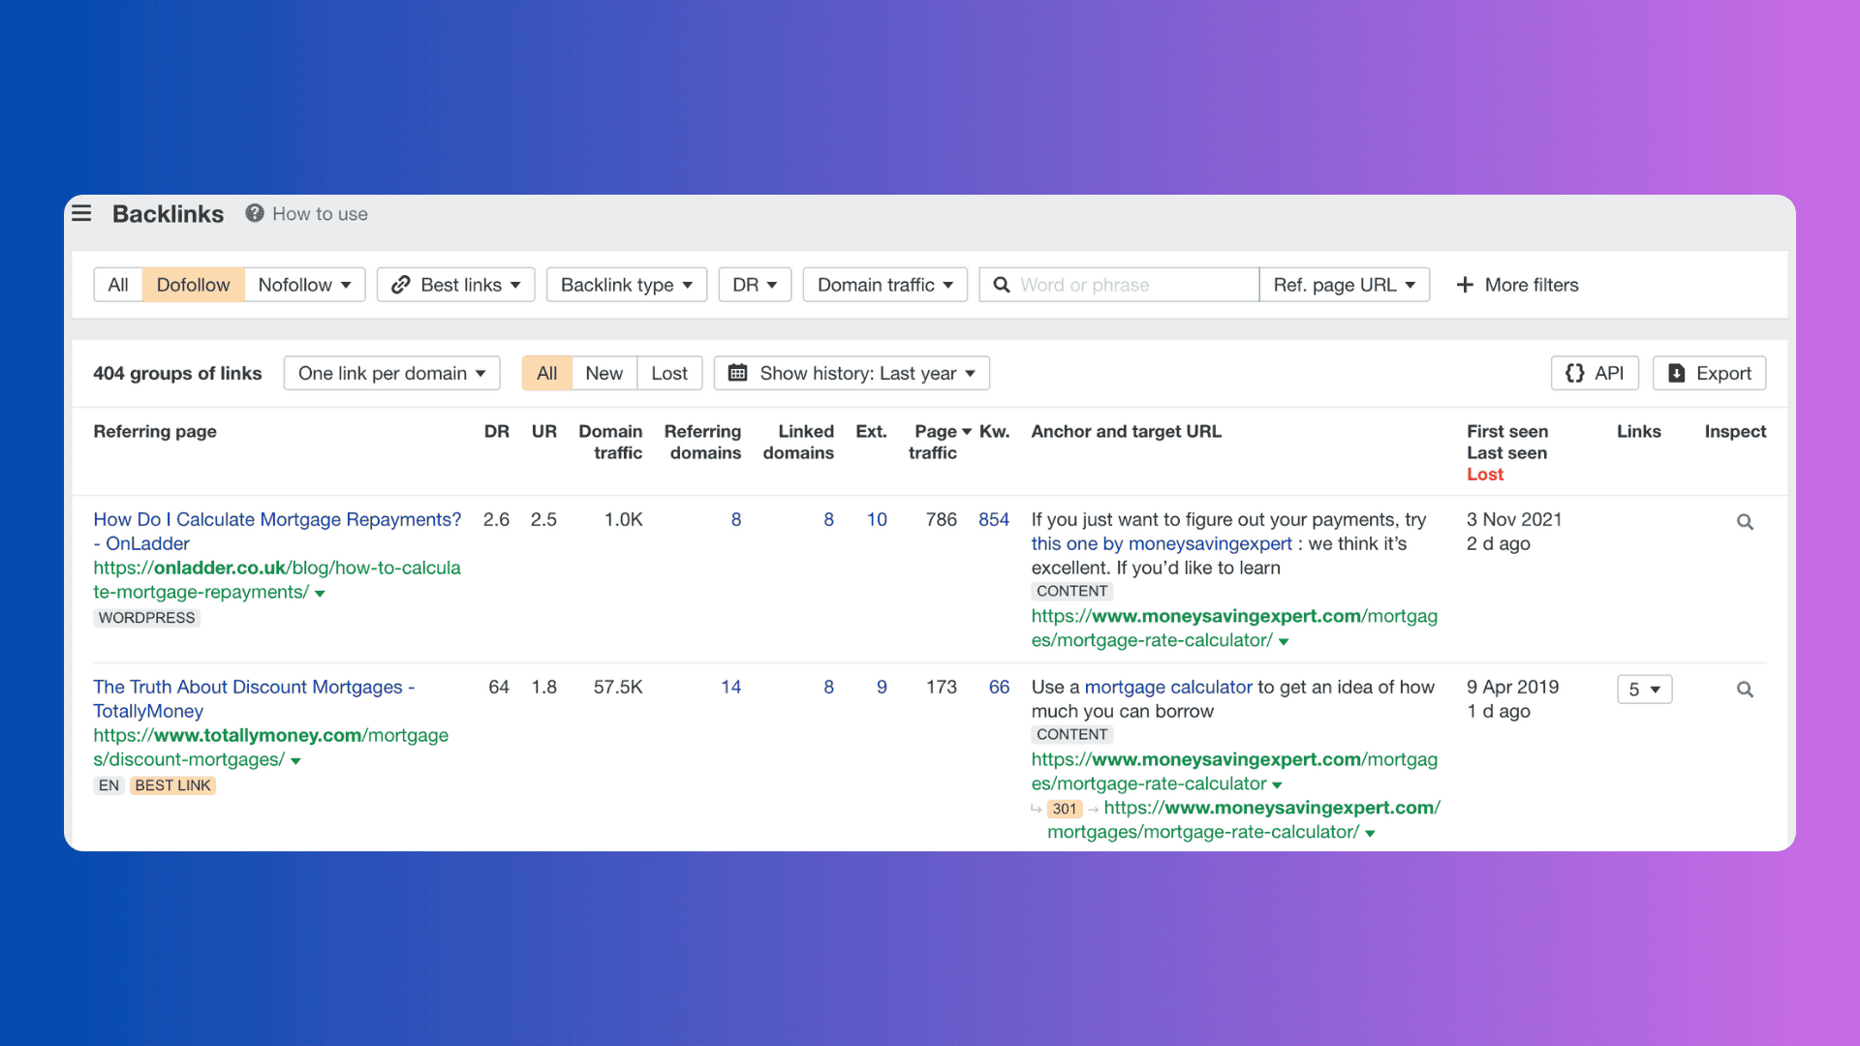Open the Best links dropdown

(456, 285)
